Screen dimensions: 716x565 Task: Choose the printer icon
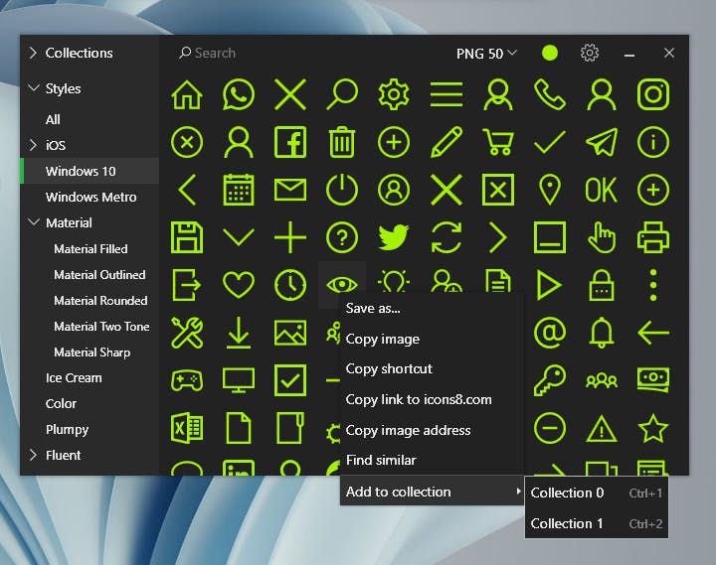tap(653, 237)
